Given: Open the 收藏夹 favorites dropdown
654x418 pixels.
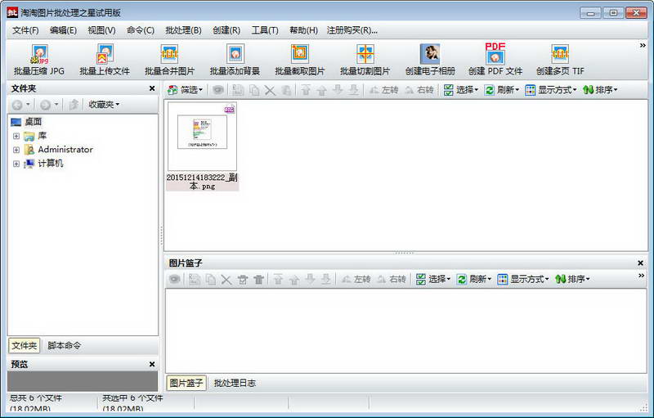Looking at the screenshot, I should 104,105.
